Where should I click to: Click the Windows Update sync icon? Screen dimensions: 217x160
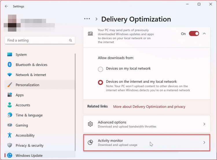tap(10, 155)
